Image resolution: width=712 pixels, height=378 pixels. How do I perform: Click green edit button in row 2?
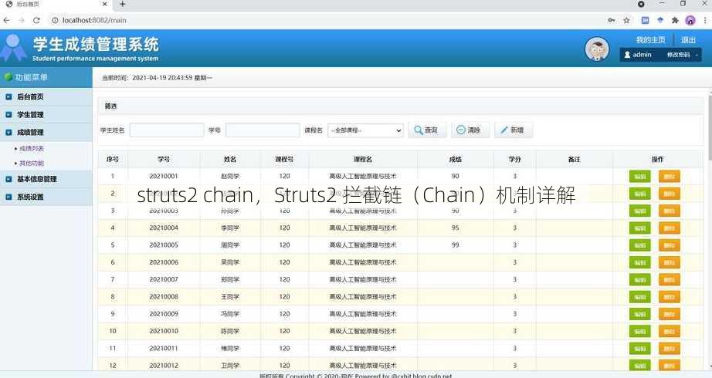pos(640,194)
